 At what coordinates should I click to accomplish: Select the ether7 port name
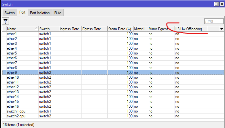click(x=12, y=63)
